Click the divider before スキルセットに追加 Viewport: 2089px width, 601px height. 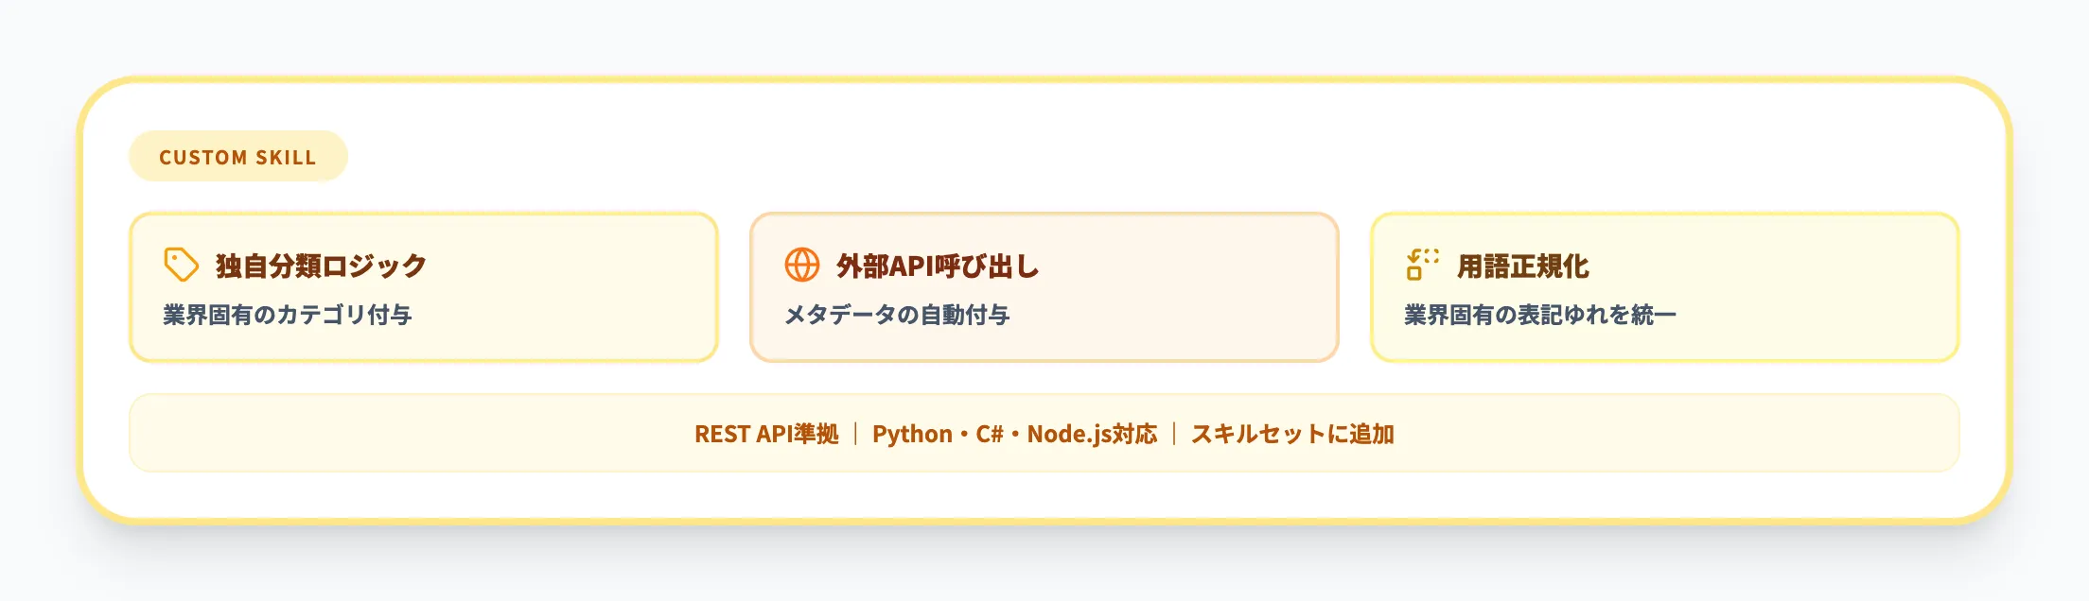[x=1174, y=434]
